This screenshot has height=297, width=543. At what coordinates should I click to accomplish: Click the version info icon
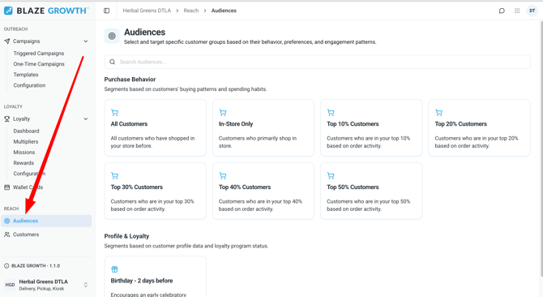tap(6, 266)
